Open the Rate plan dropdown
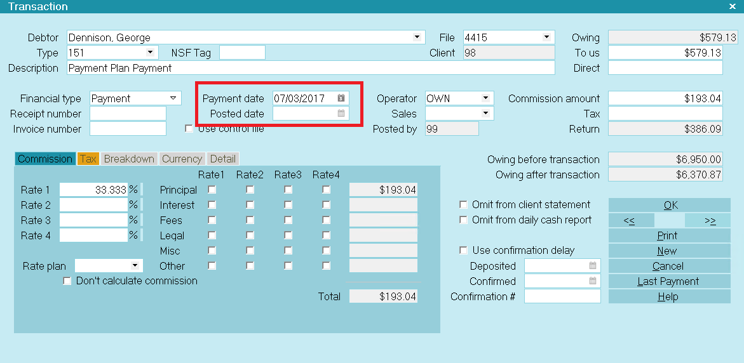Viewport: 744px width, 363px height. pyautogui.click(x=135, y=265)
